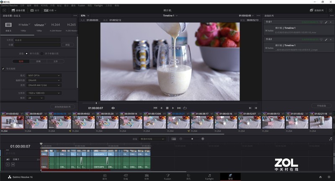The width and height of the screenshot is (335, 181).
Task: Play the viewer in reverse
Action: 161,108
